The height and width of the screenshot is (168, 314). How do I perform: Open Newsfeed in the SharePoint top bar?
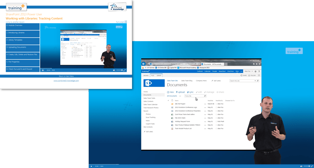tap(222, 71)
